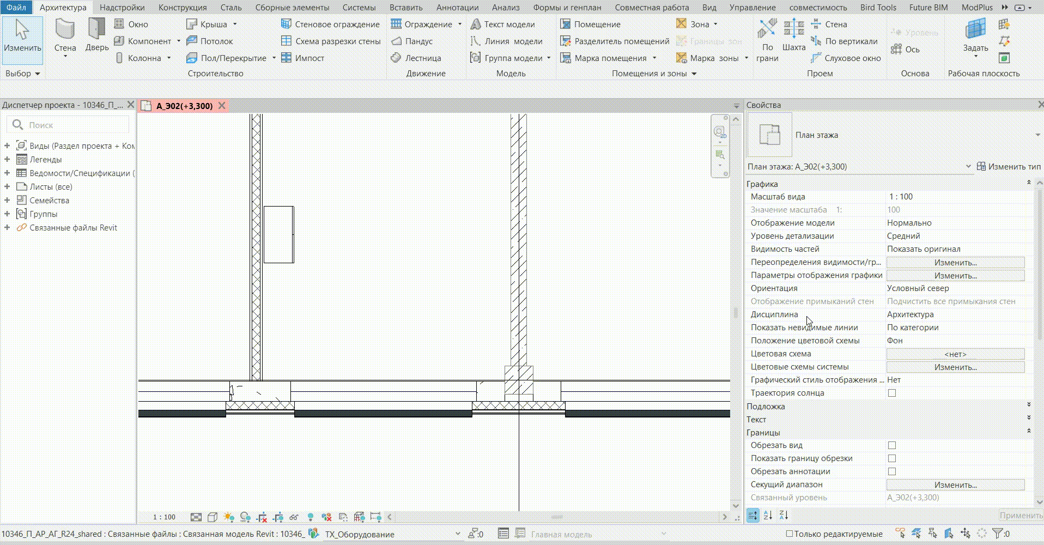The width and height of the screenshot is (1044, 545).
Task: Select the Ось (Grid) tool
Action: pyautogui.click(x=905, y=49)
